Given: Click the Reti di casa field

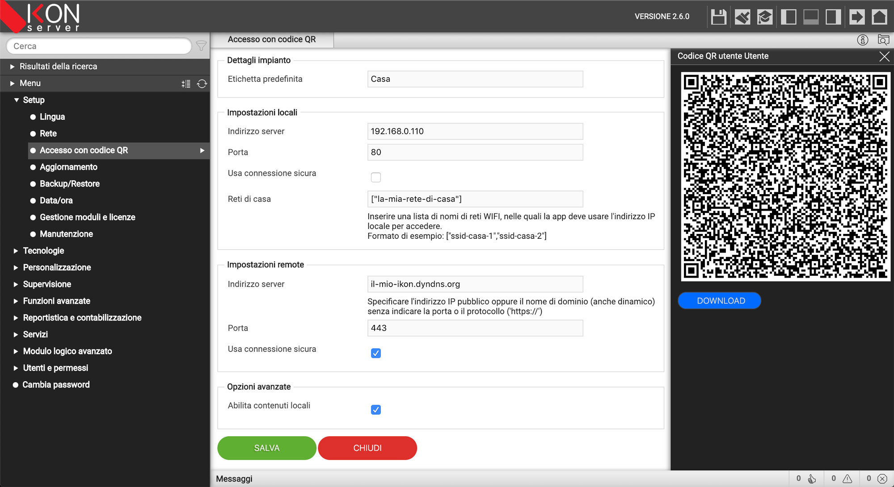Looking at the screenshot, I should click(475, 199).
